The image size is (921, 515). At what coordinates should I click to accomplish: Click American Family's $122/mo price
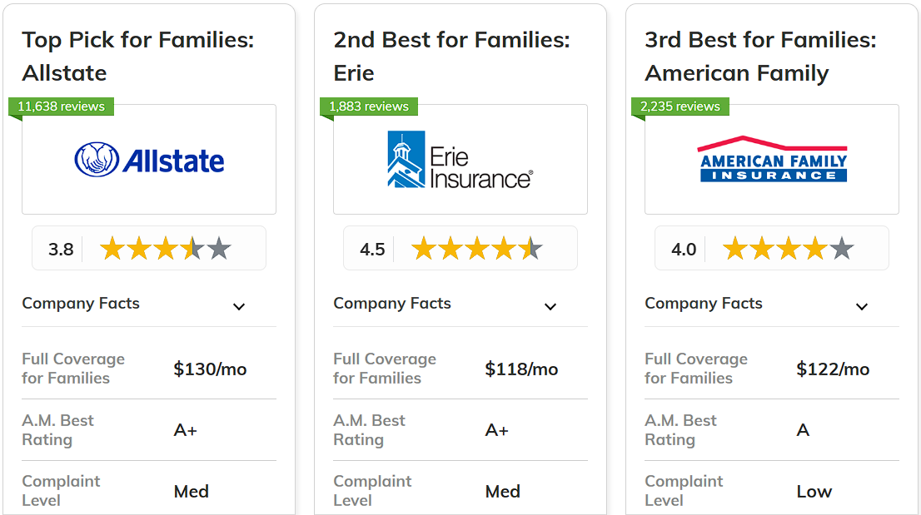tap(833, 369)
